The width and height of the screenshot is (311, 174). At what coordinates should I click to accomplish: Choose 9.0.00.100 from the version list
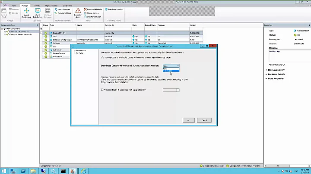[x=171, y=71]
